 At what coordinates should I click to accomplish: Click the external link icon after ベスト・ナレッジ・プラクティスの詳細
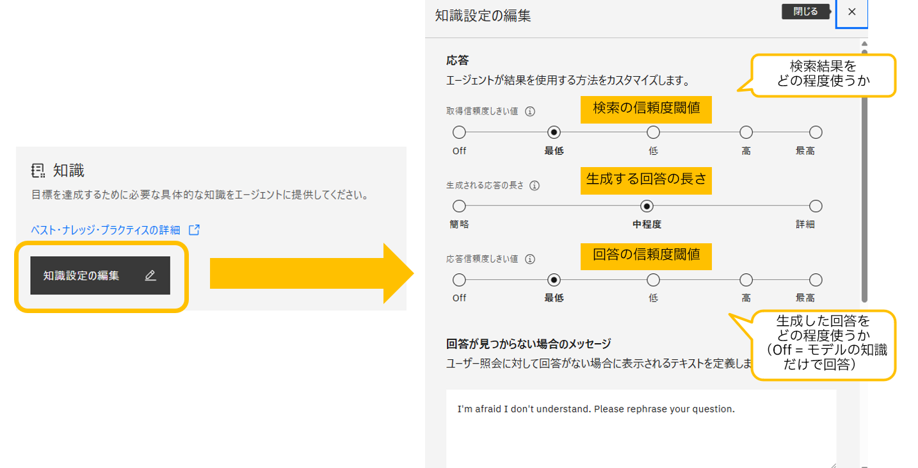[x=195, y=230]
